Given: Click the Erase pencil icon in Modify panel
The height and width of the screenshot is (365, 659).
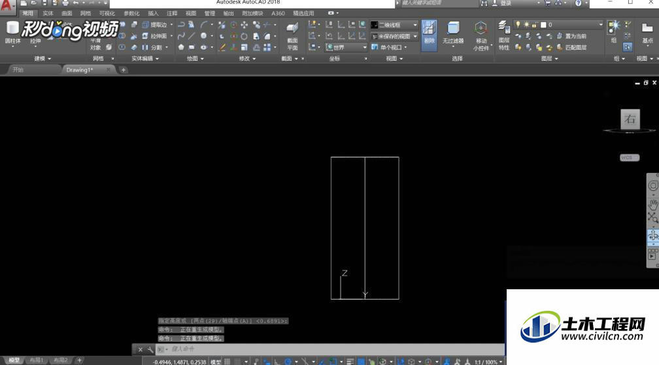Looking at the screenshot, I should coord(222,48).
